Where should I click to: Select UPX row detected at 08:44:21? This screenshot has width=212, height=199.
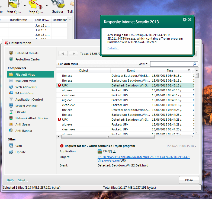(126, 120)
